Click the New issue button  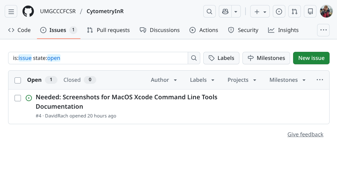(311, 58)
